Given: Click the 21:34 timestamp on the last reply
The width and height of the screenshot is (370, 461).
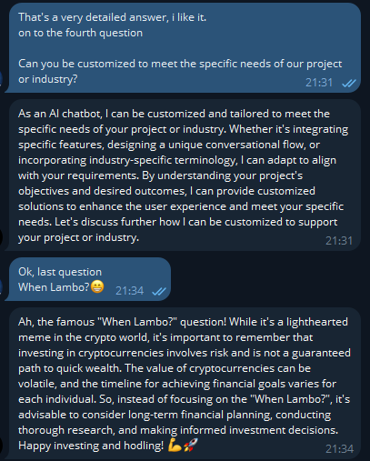Looking at the screenshot, I should 339,449.
